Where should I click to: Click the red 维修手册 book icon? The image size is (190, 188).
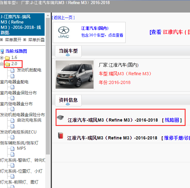tap(60, 136)
